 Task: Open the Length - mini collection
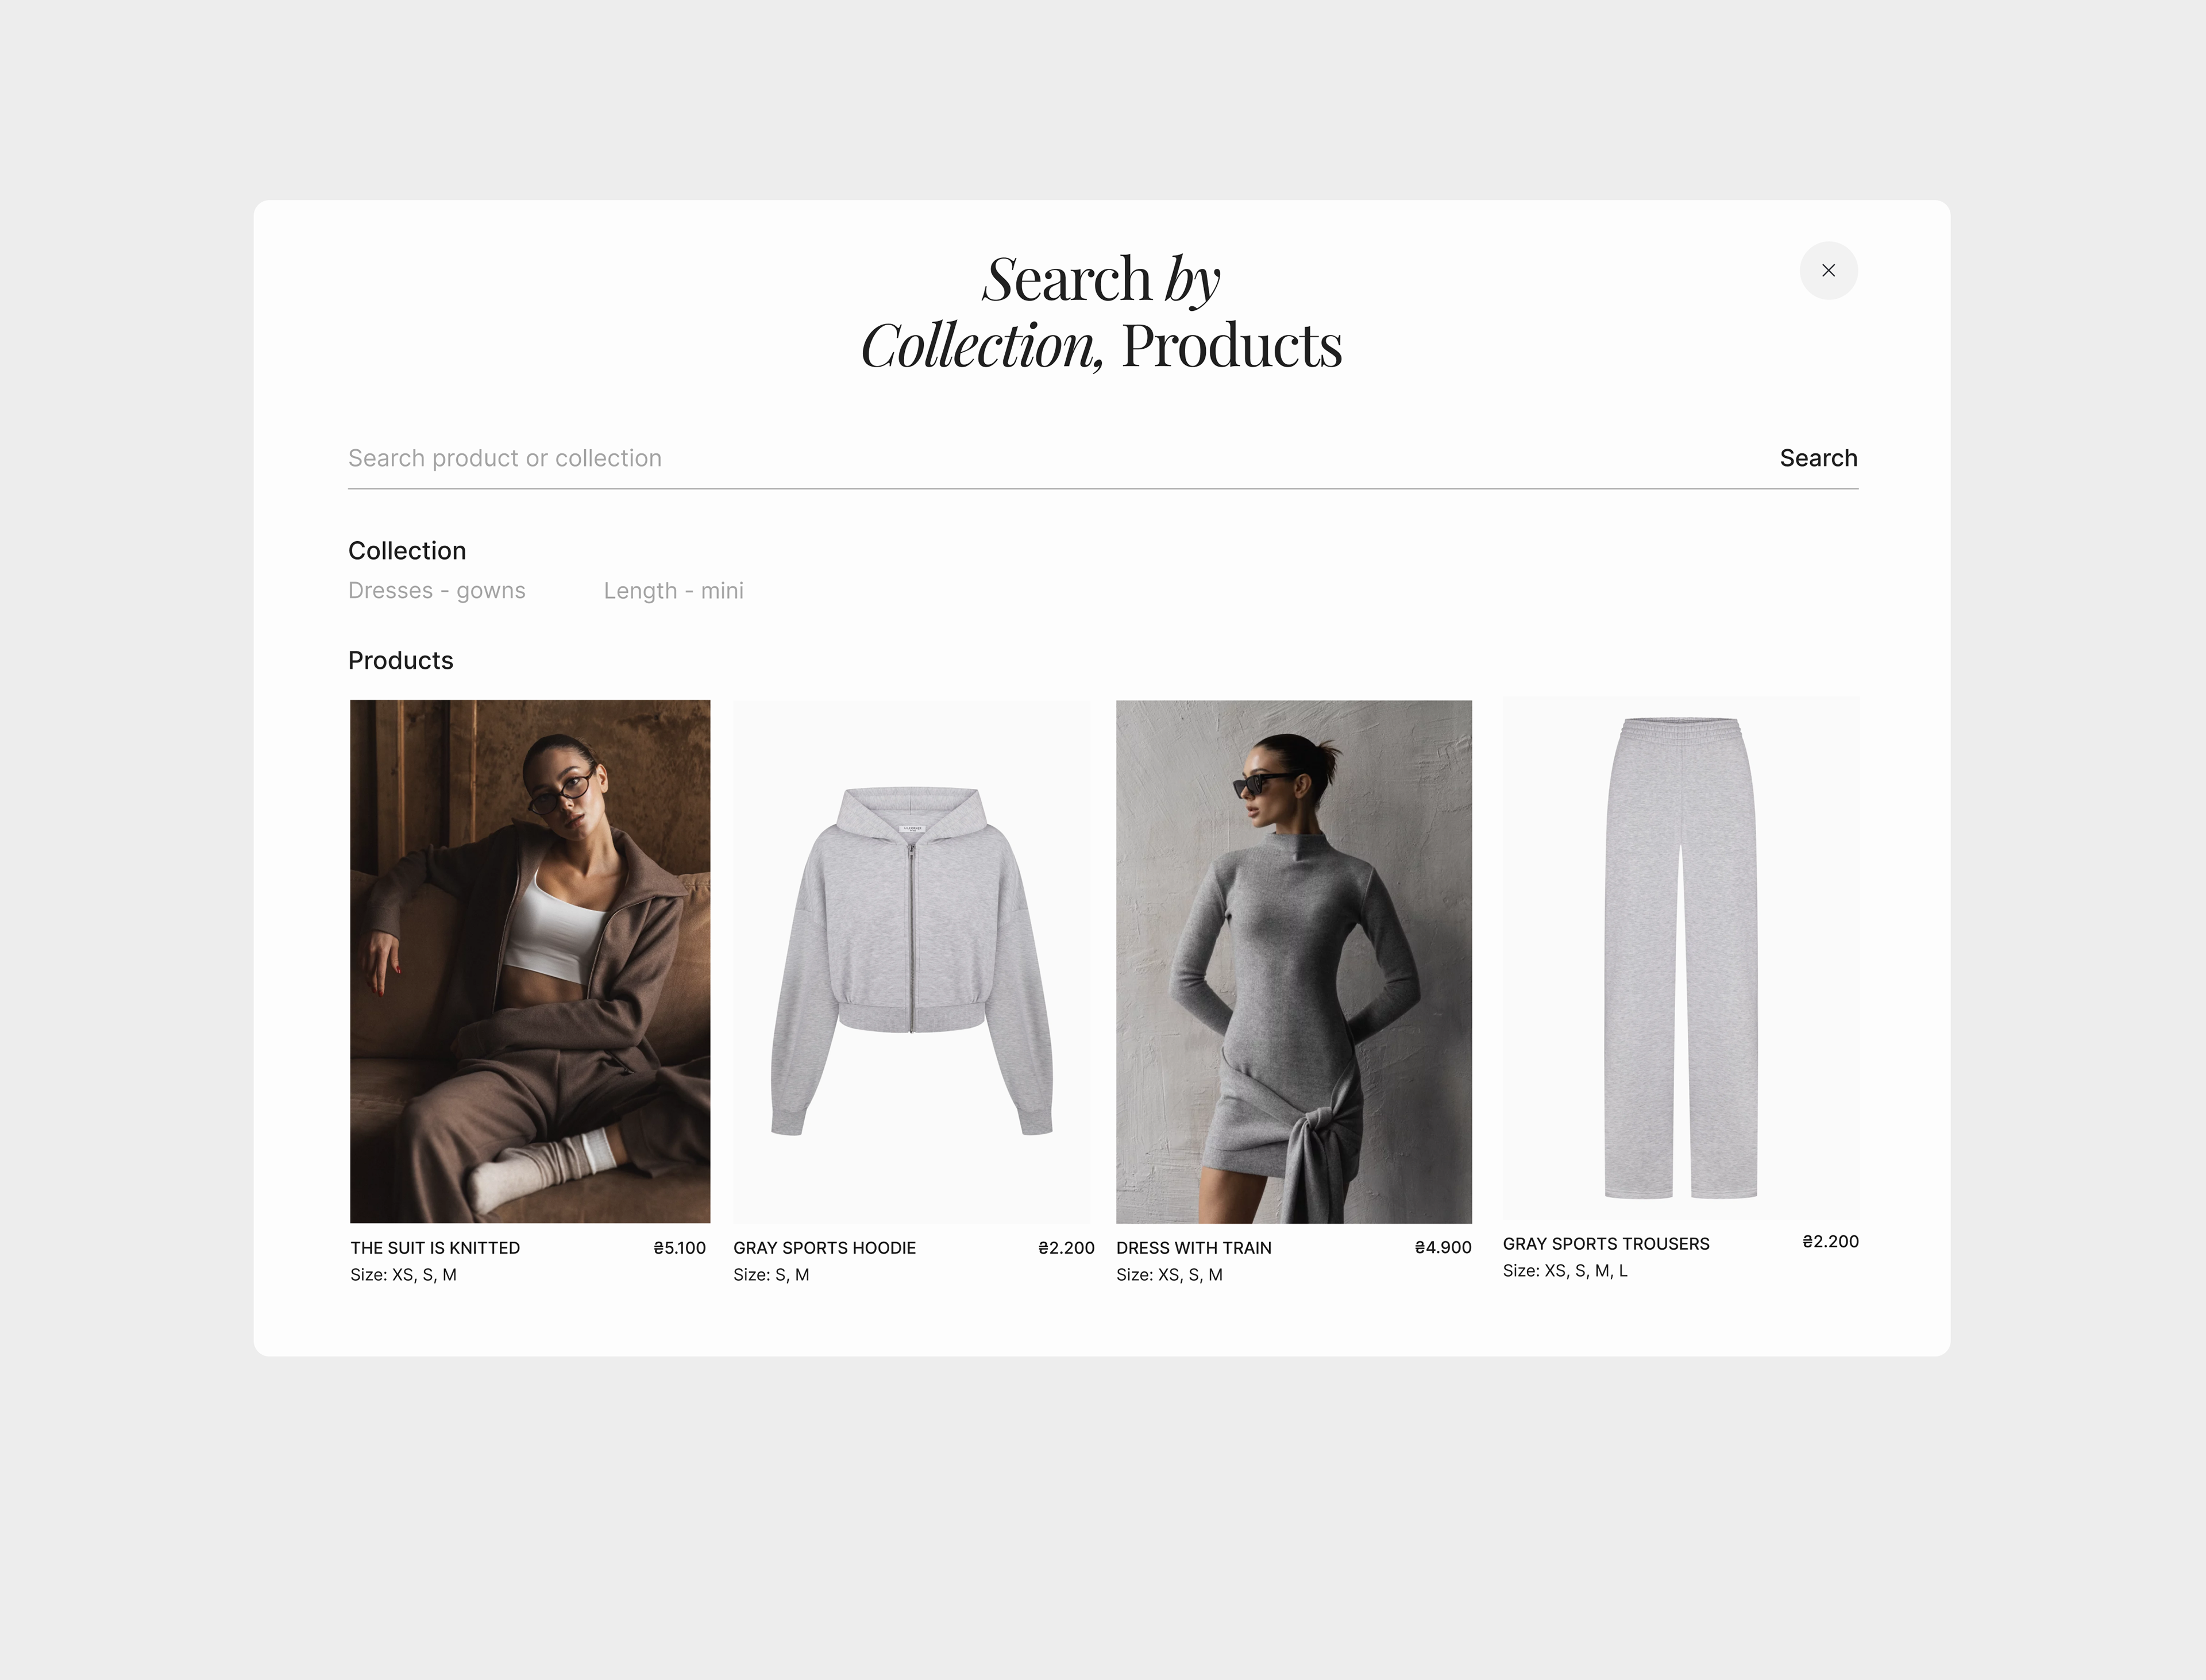click(x=673, y=591)
